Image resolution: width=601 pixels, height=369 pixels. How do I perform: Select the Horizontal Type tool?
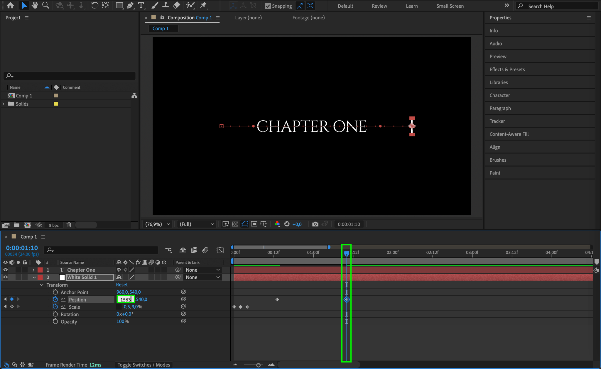tap(141, 5)
